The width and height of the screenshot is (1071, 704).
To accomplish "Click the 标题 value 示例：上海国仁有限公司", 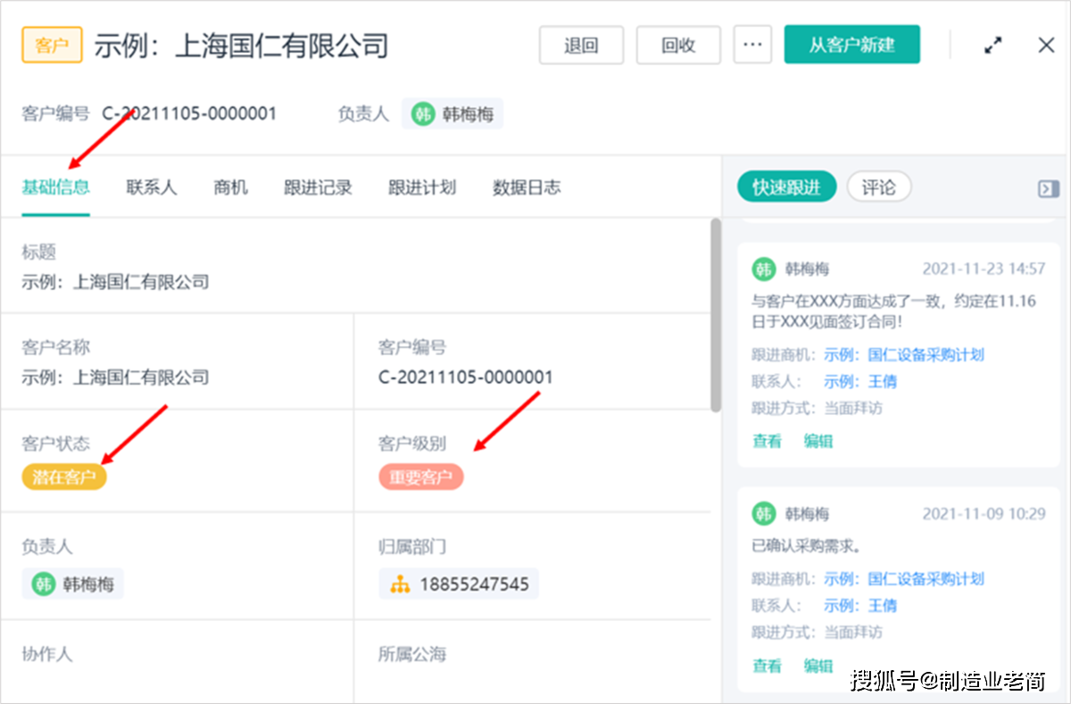I will [115, 283].
